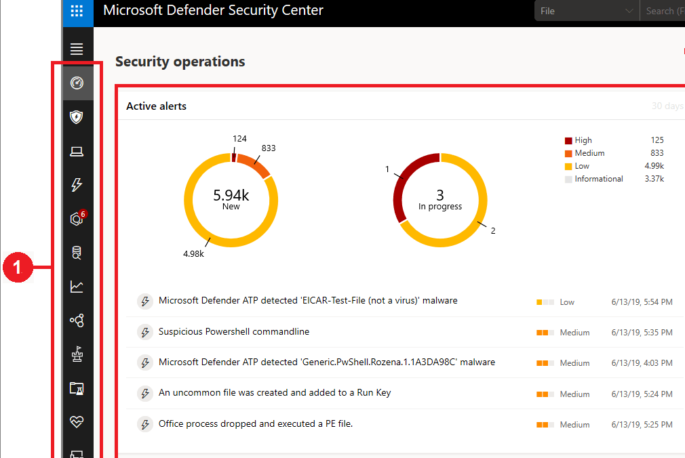Open the Security operations dashboard gauge icon
The height and width of the screenshot is (458, 685).
[x=77, y=83]
